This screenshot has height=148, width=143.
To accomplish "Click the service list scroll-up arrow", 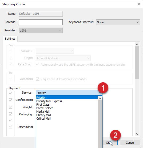I will [100, 98].
